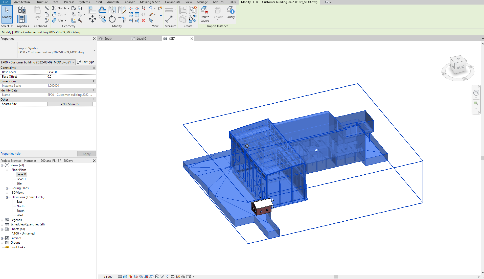Expand the Ceiling Plans tree node

7,188
